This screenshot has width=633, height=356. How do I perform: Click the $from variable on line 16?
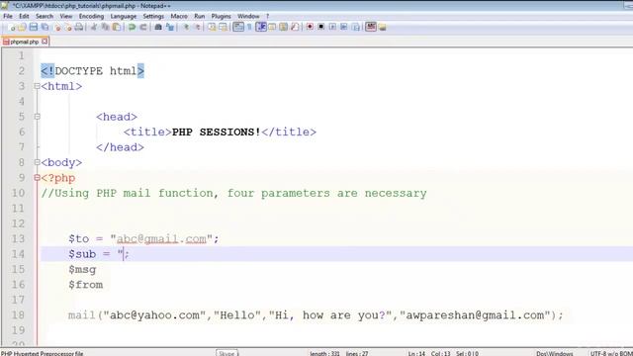coord(86,285)
